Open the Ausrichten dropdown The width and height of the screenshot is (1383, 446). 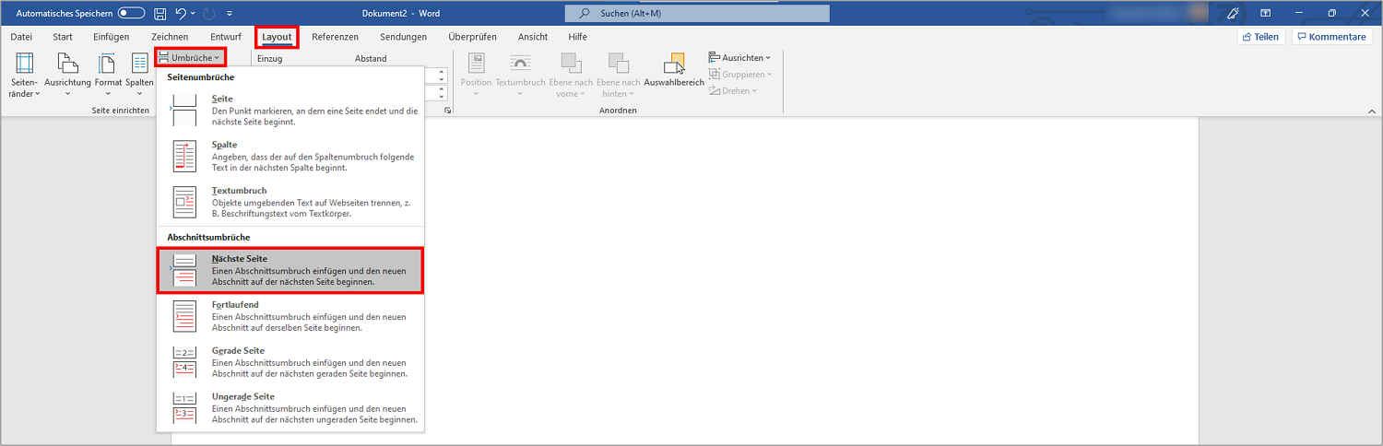coord(740,57)
